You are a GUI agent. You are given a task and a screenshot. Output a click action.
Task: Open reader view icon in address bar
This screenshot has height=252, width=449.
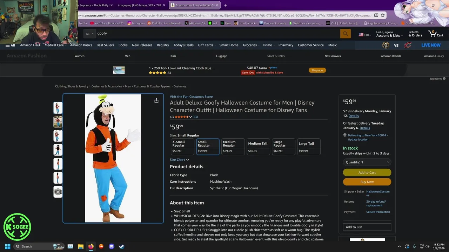coord(376,15)
